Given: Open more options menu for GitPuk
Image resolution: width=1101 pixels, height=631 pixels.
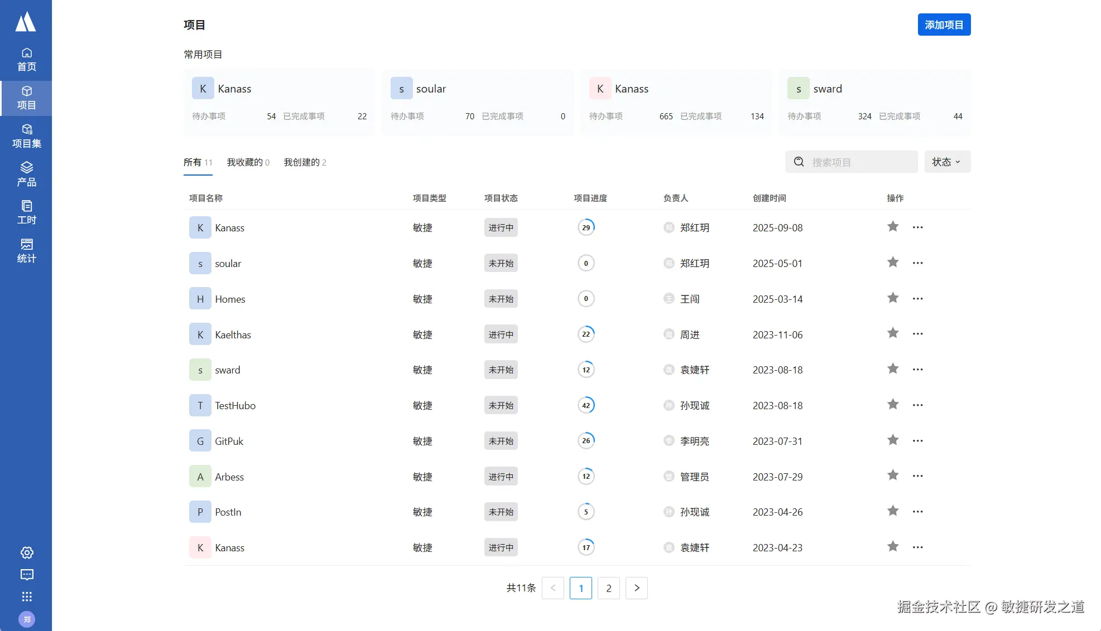Looking at the screenshot, I should tap(917, 441).
